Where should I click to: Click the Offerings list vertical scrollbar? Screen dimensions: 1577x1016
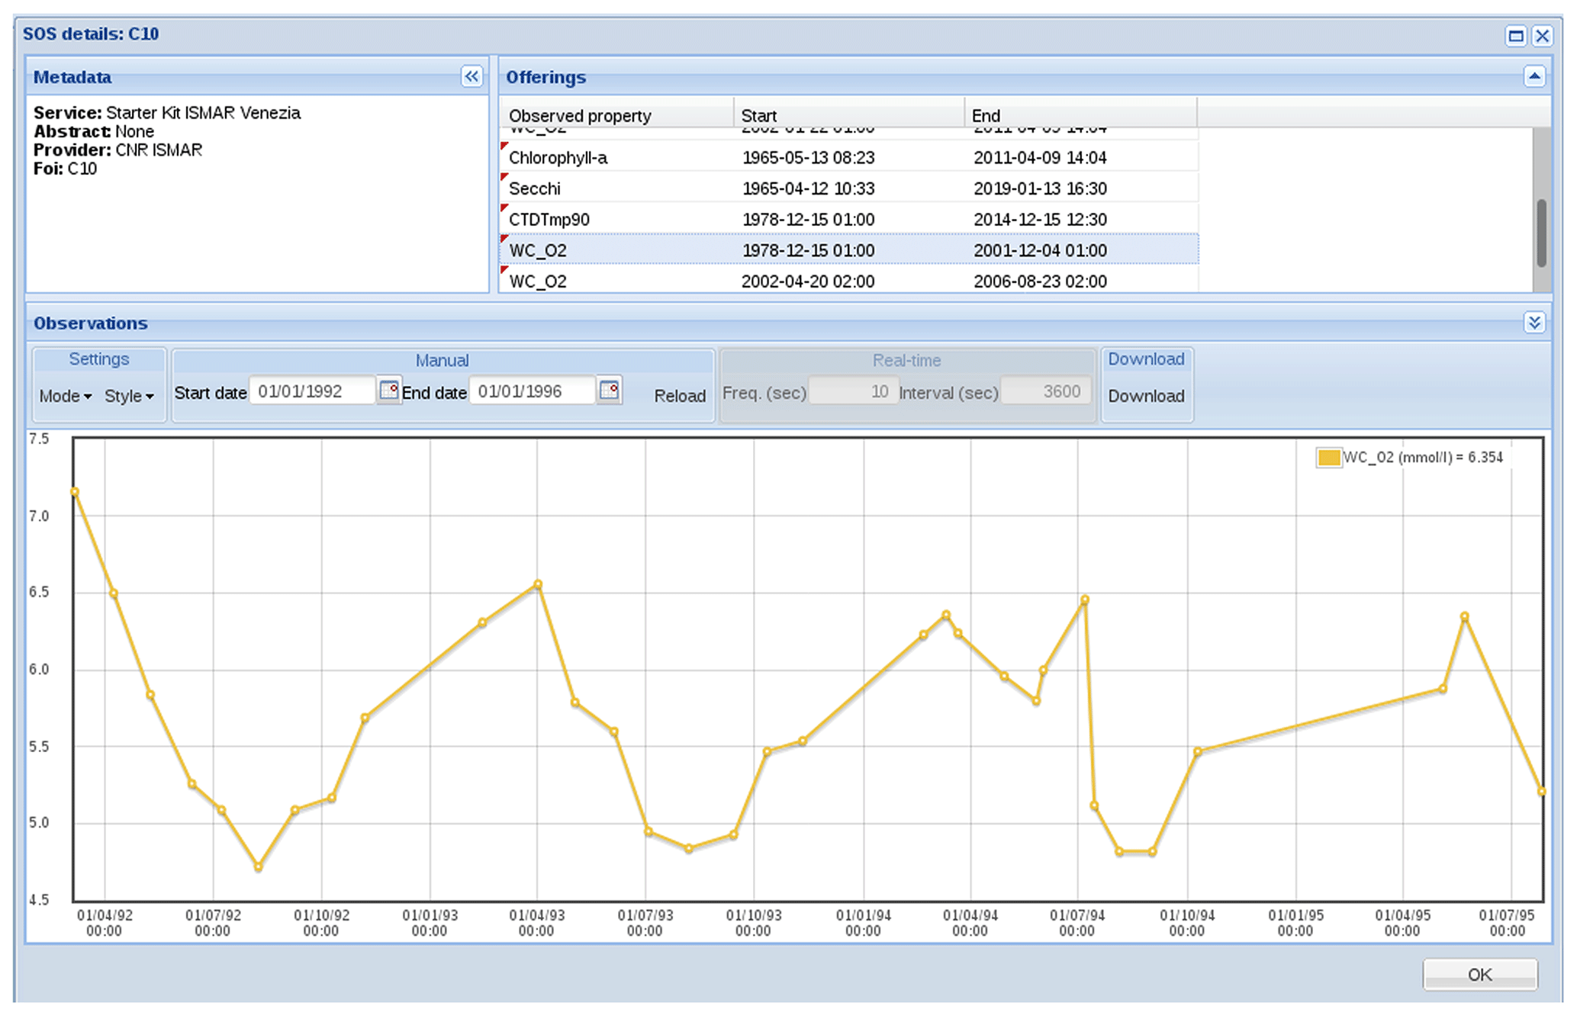tap(1542, 233)
